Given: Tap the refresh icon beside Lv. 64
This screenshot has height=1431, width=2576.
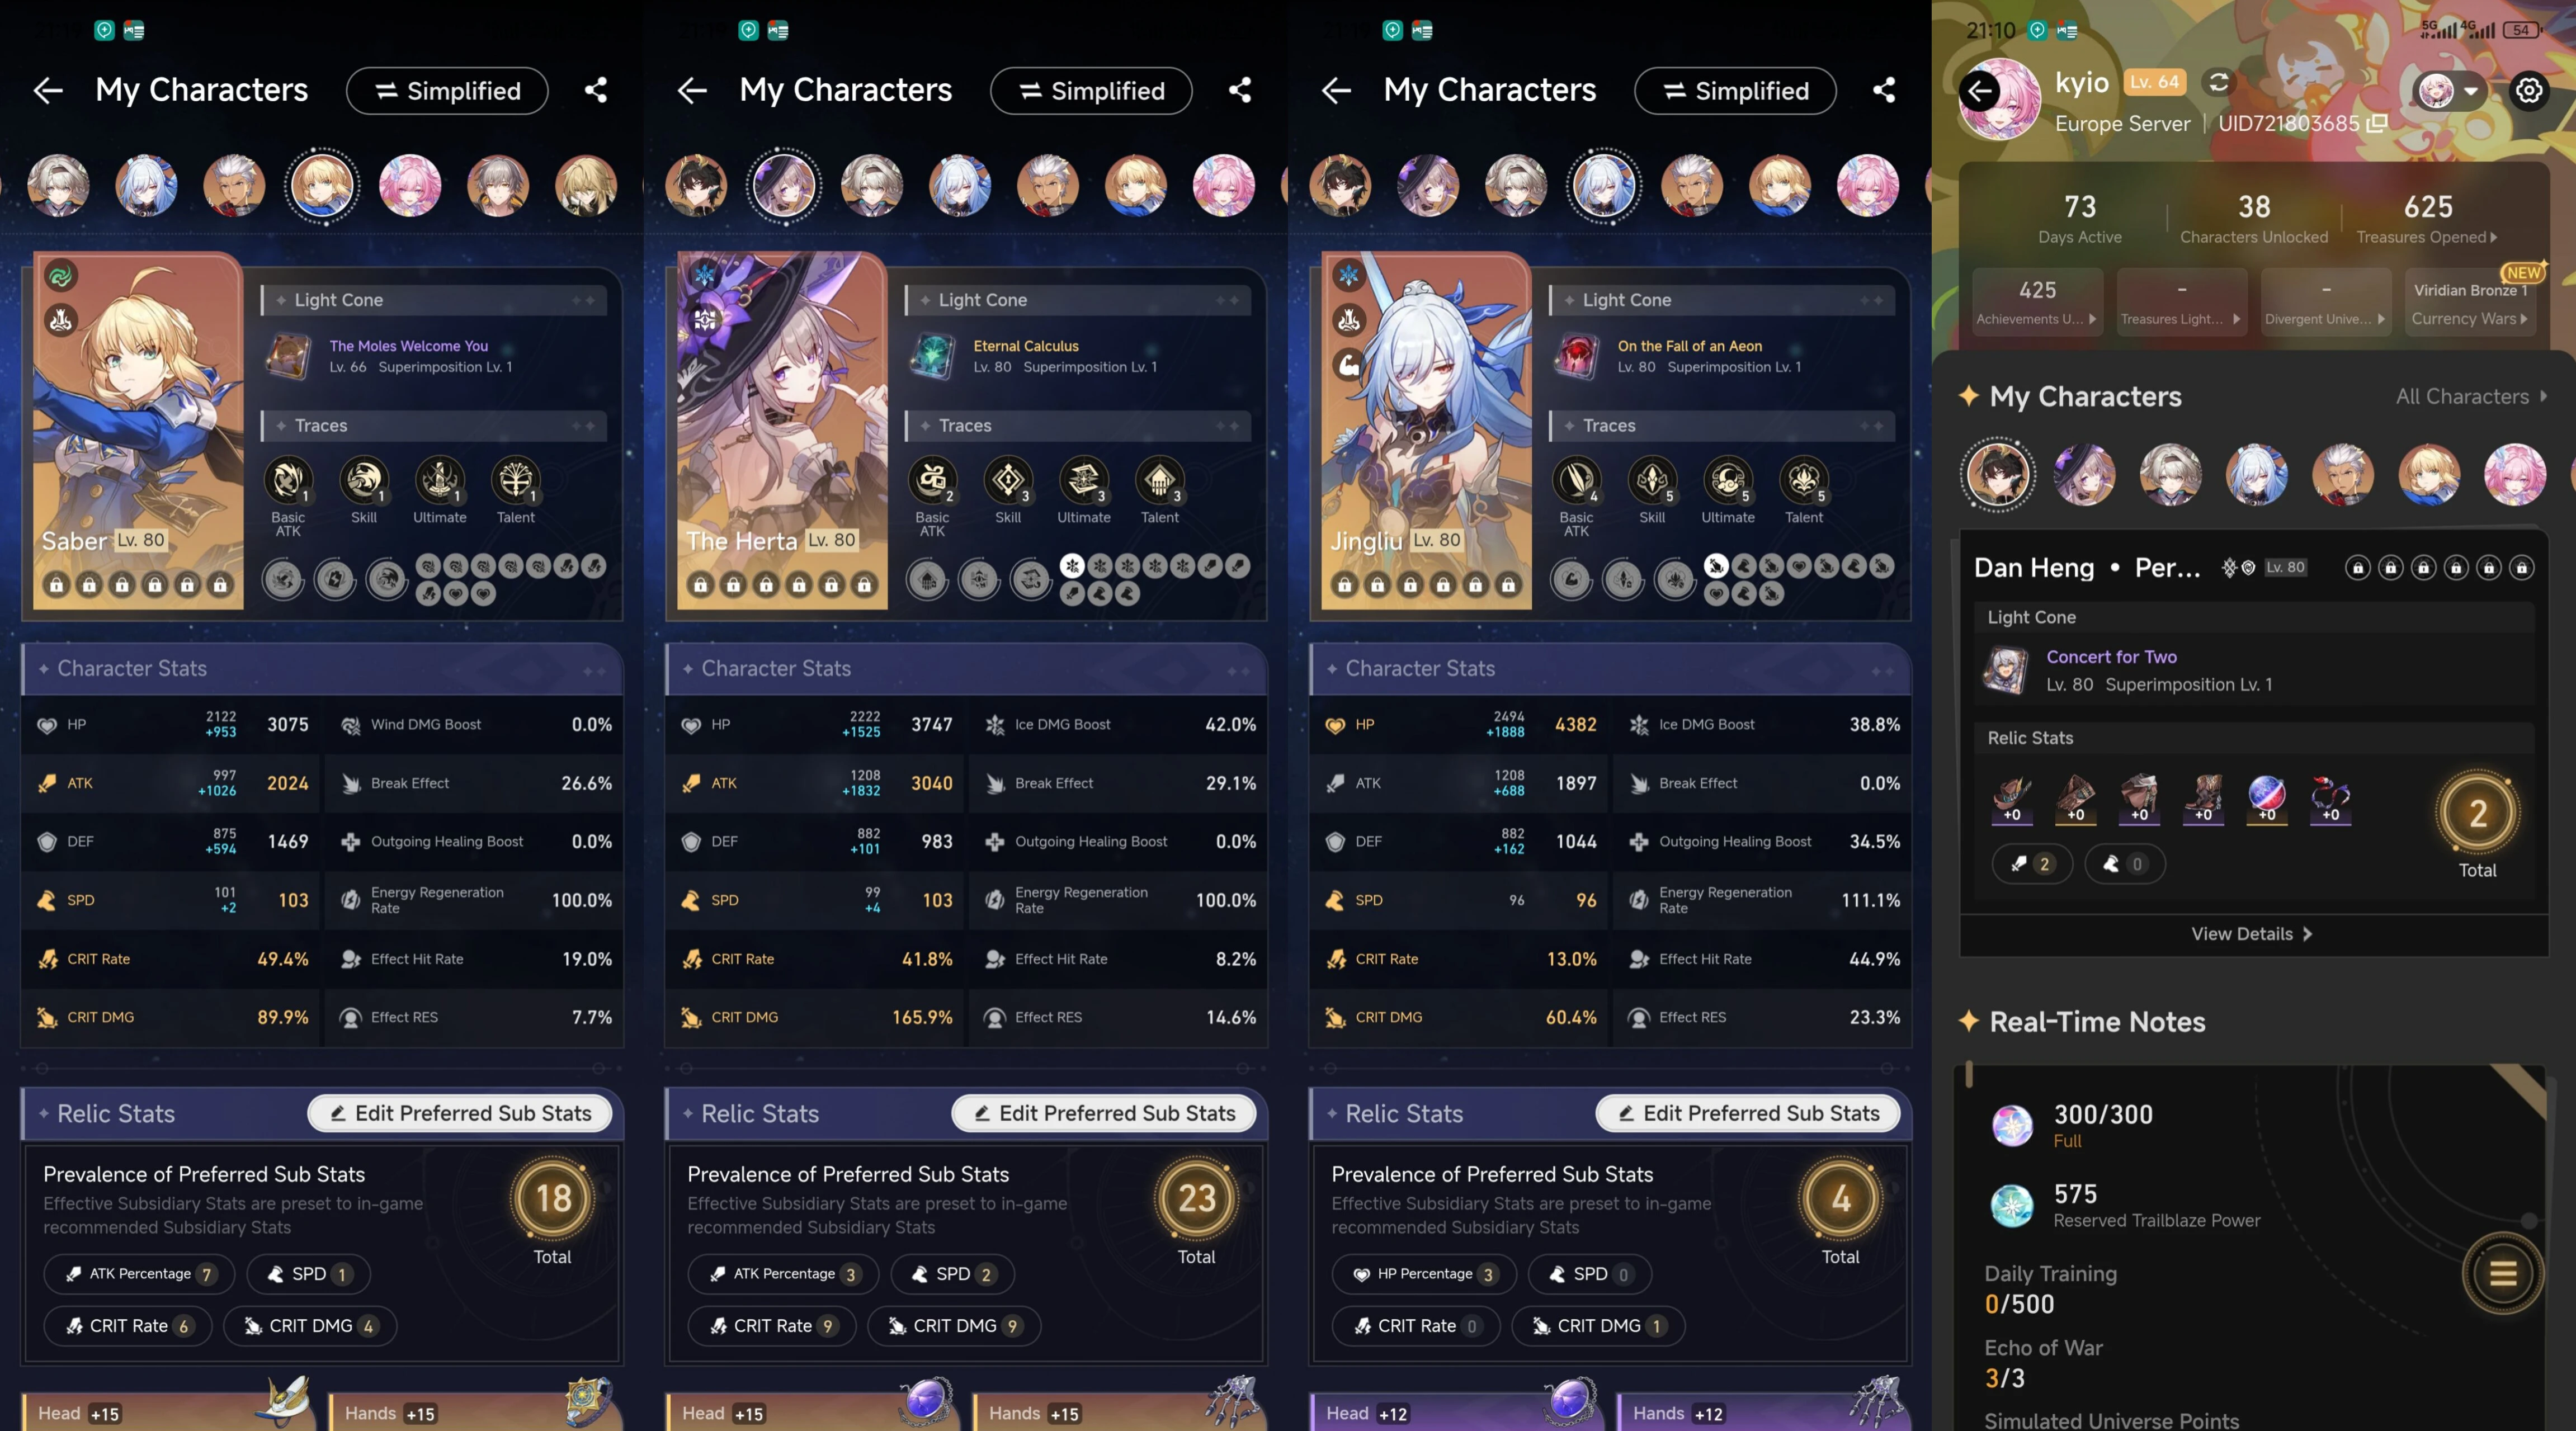Looking at the screenshot, I should tap(2218, 82).
